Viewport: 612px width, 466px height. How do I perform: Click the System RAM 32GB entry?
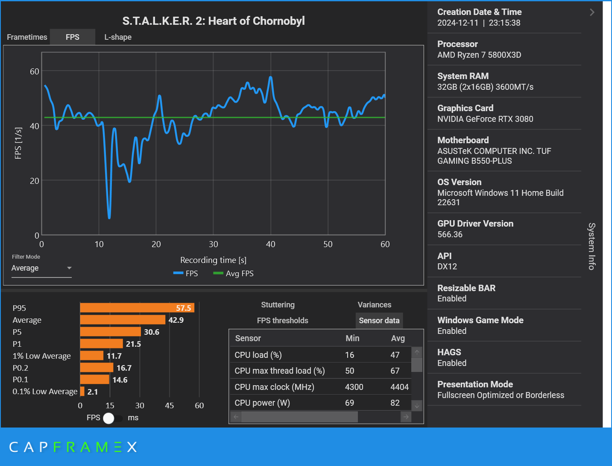(x=504, y=81)
